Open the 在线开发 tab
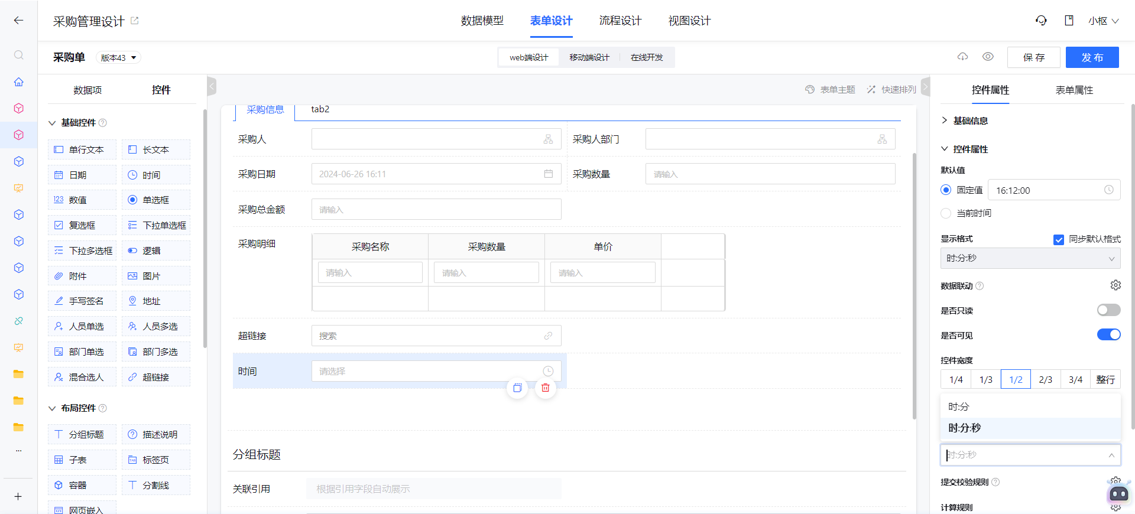Screen dimensions: 1135x514 [647, 57]
